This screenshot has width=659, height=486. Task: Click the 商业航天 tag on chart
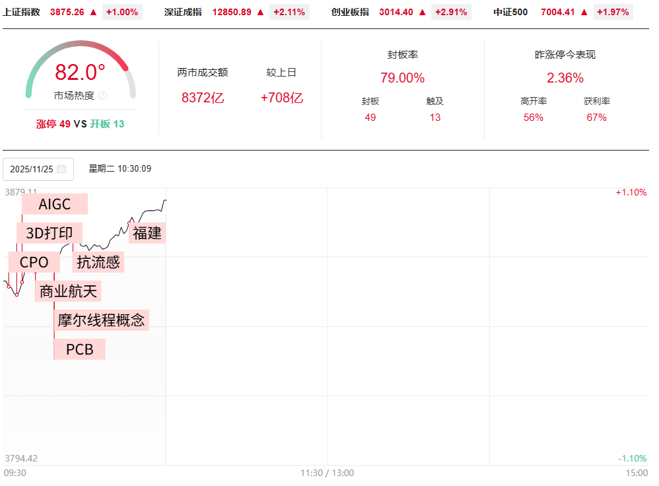pos(70,291)
